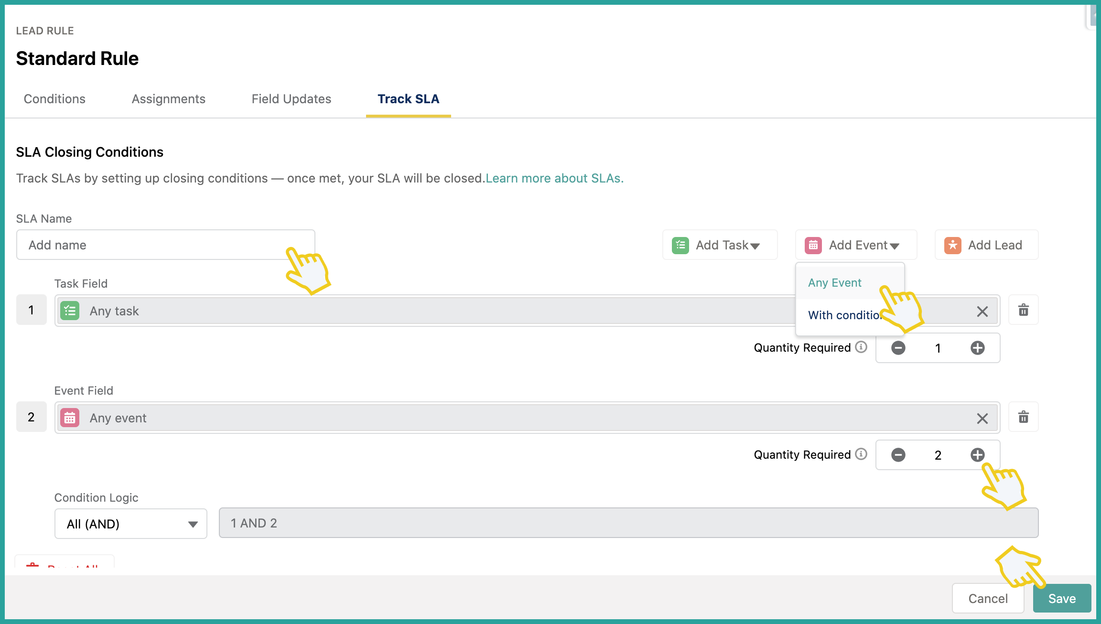Select the Track SLA tab
1101x624 pixels.
click(x=408, y=99)
